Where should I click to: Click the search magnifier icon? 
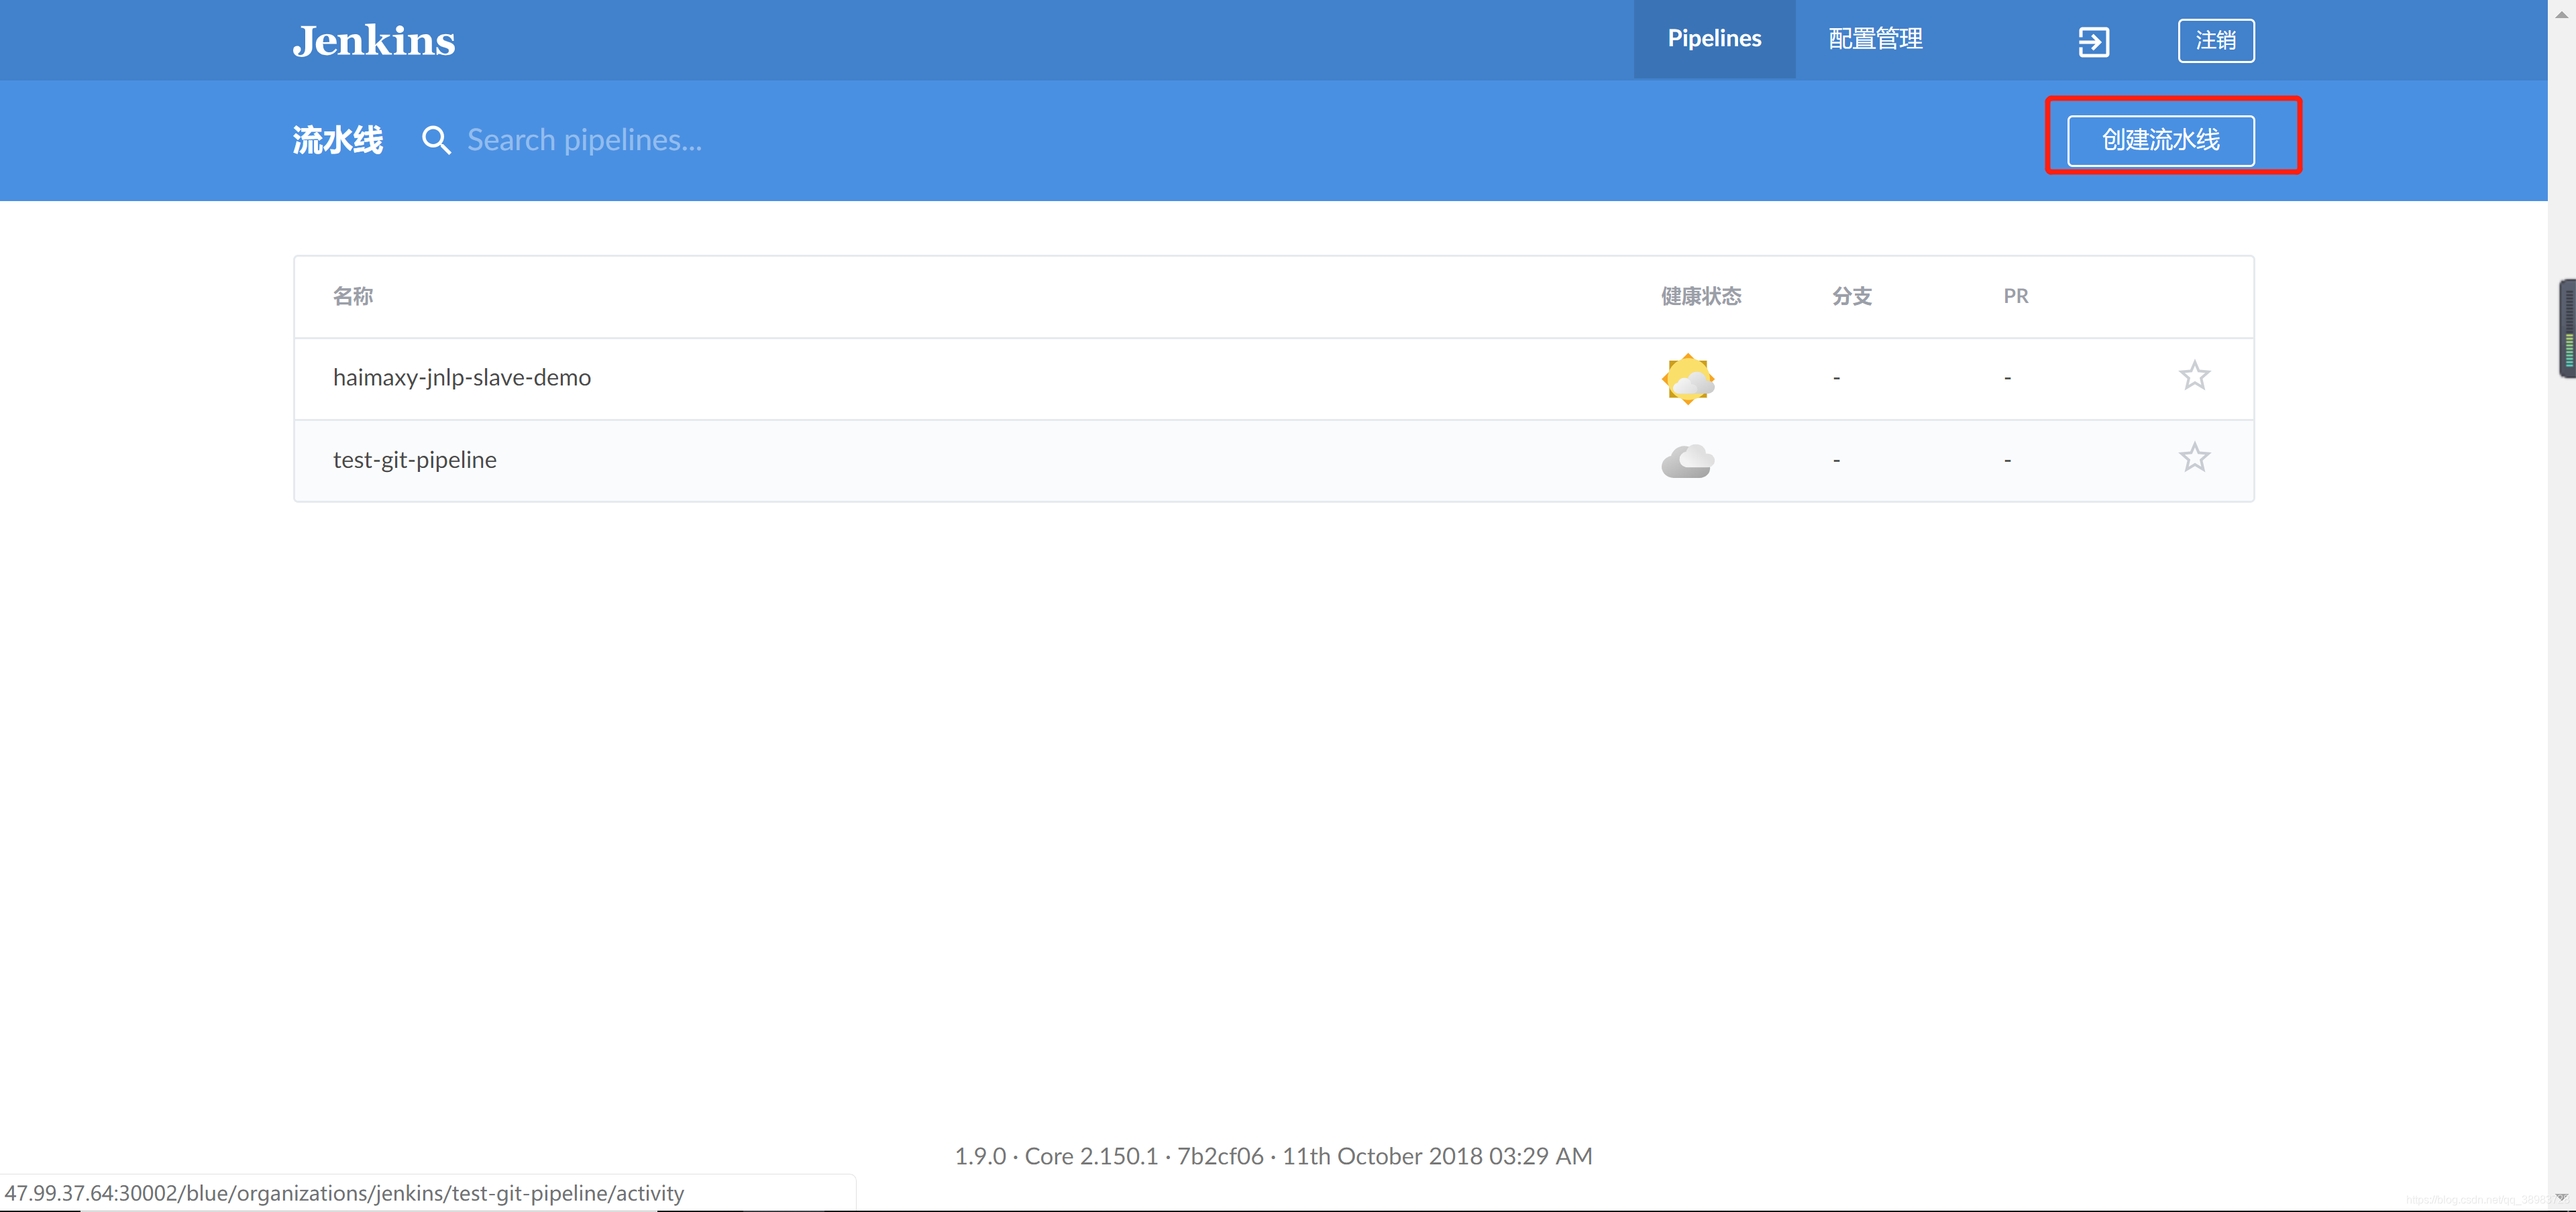point(436,140)
